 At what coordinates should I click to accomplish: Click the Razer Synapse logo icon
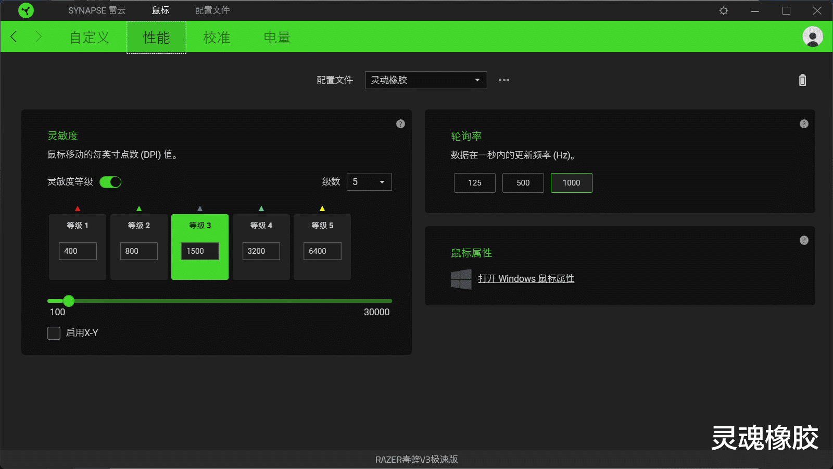coord(26,10)
